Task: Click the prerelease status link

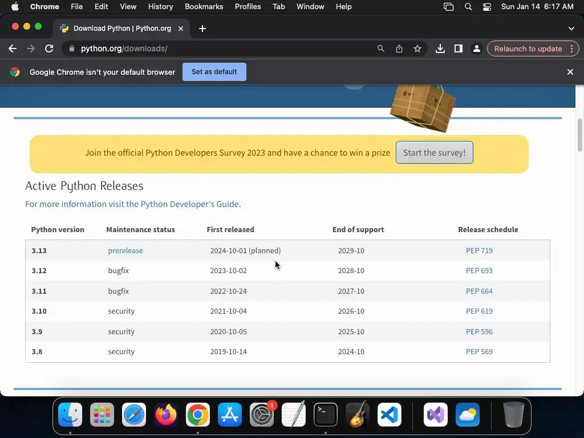Action: [125, 251]
